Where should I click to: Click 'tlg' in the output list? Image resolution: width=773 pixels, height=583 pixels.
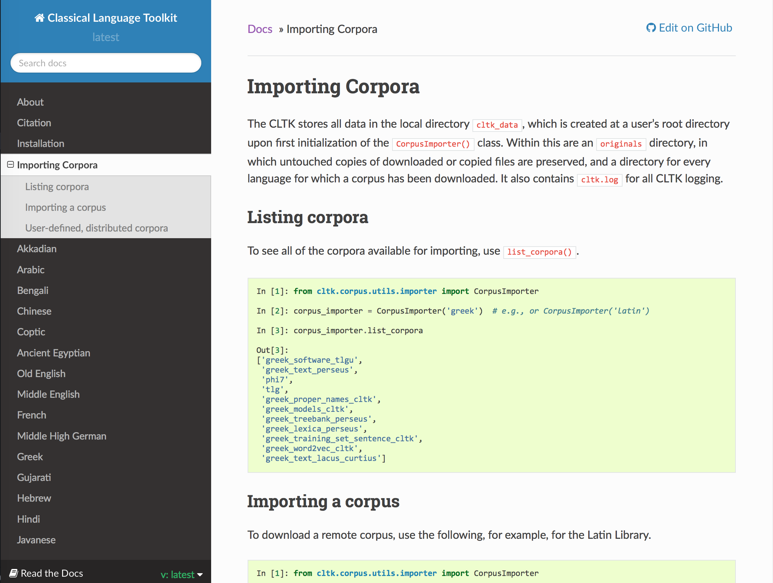(x=273, y=390)
